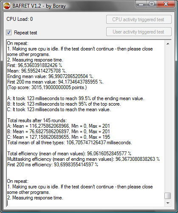Viewport: 178px width, 213px height.
Task: Click the scrollbar up arrow in results box
Action: [168, 44]
